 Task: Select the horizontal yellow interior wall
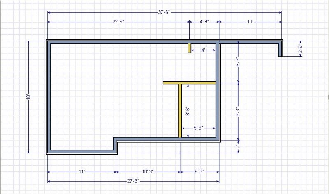click(190, 83)
